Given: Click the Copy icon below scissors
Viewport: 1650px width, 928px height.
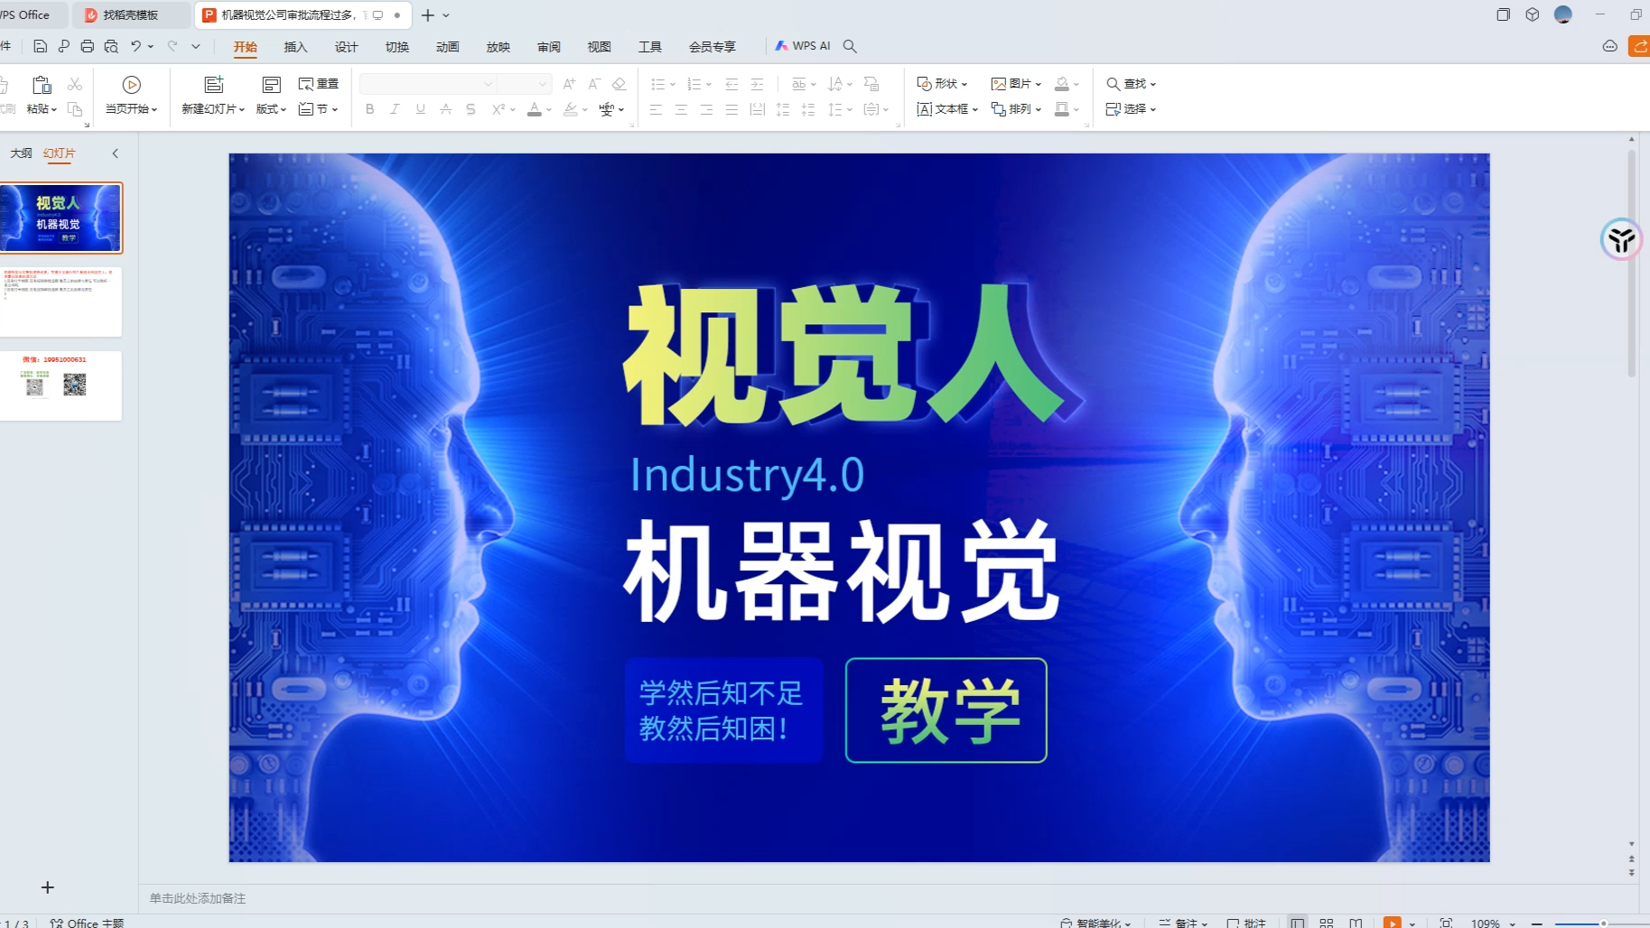Looking at the screenshot, I should [75, 109].
